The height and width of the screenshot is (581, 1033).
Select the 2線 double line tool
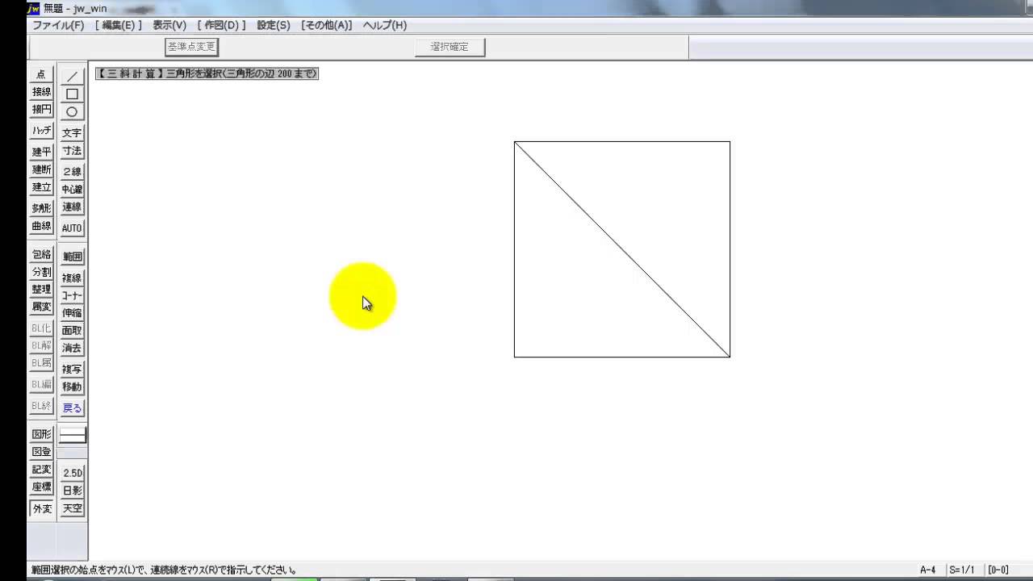72,171
